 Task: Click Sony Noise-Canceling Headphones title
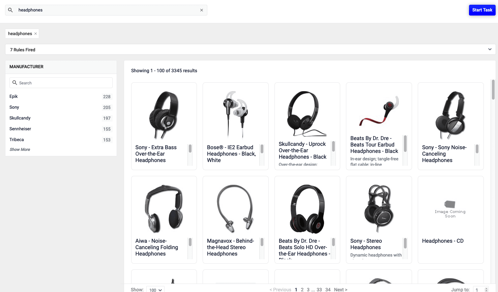pos(444,154)
